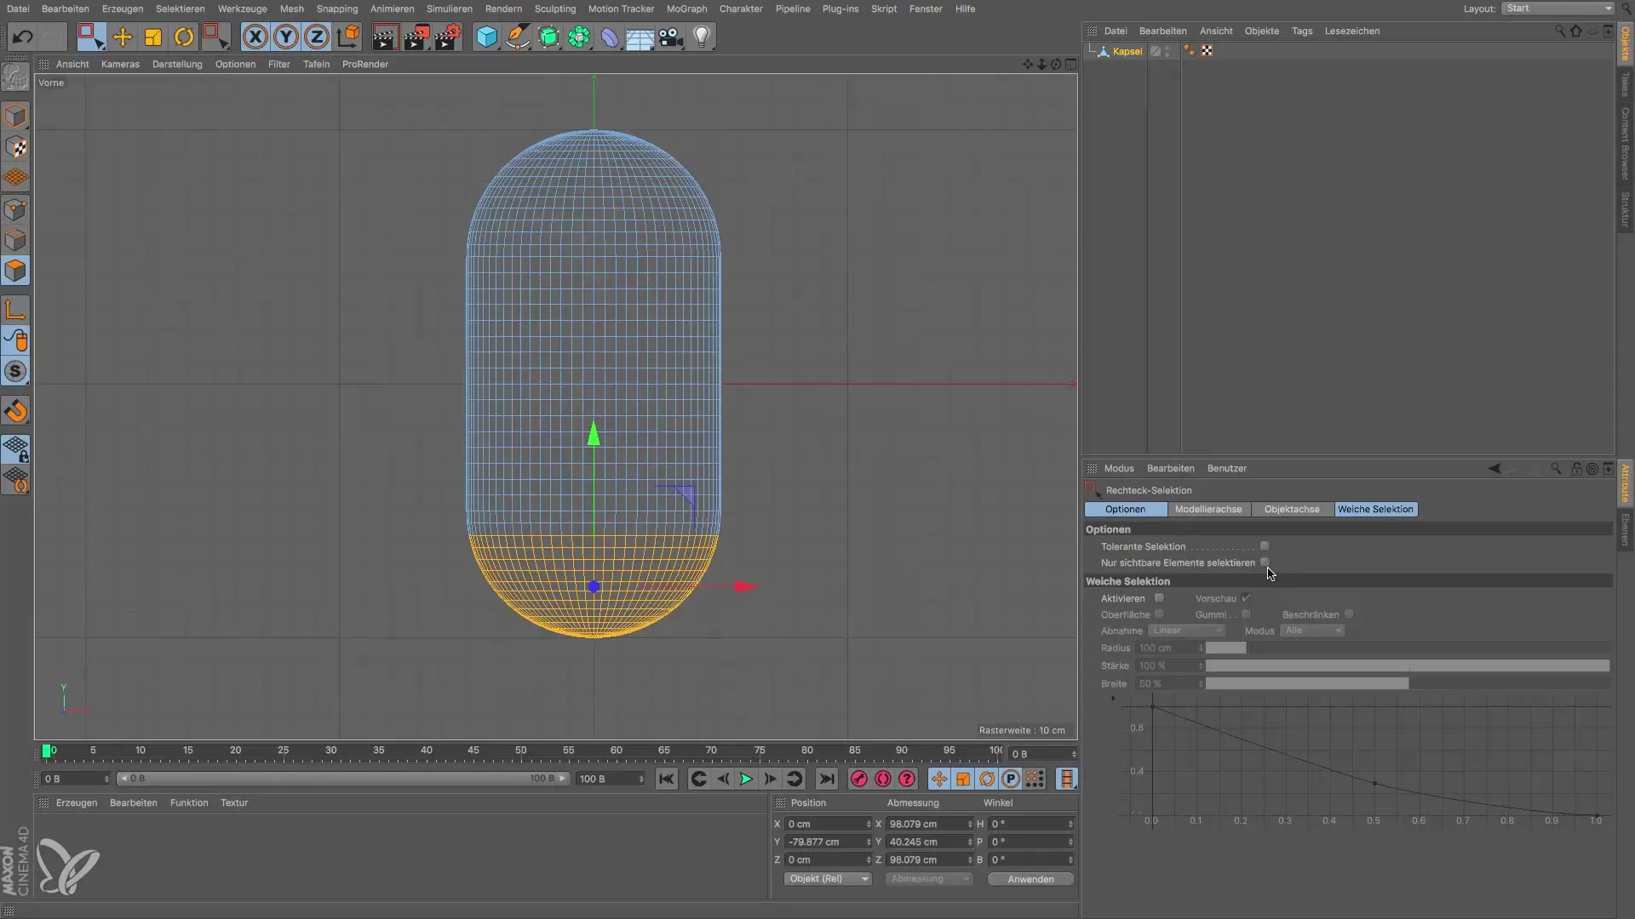Image resolution: width=1635 pixels, height=919 pixels.
Task: Click the Record active objects button
Action: pos(859,779)
